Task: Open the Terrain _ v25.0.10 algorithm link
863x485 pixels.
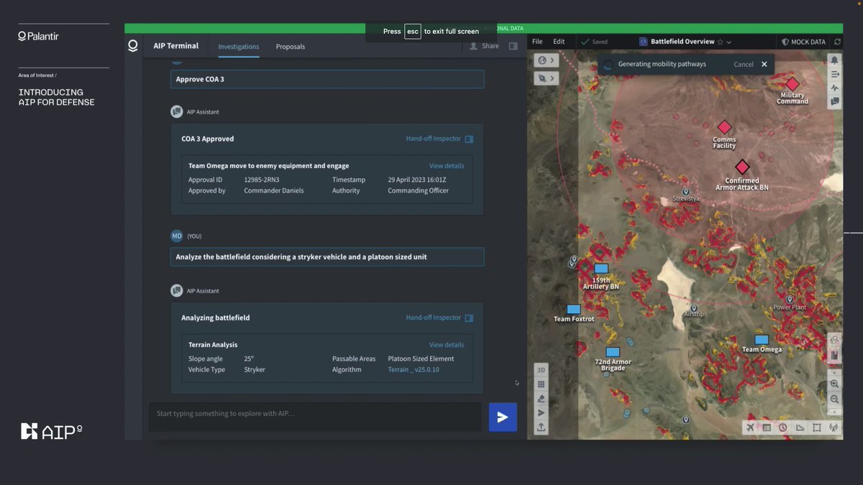Action: [x=414, y=369]
